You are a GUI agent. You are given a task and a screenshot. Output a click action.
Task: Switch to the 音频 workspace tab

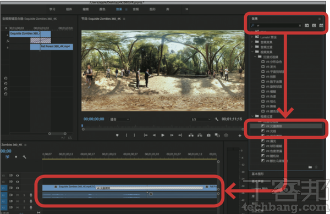(x=136, y=9)
